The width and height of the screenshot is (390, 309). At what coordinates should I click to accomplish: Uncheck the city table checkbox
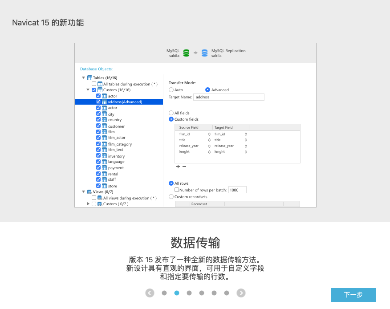click(98, 114)
